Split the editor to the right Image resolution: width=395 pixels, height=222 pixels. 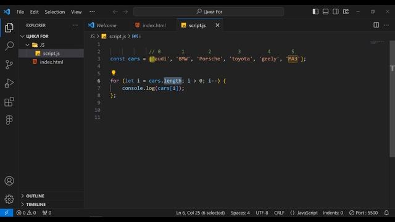(x=376, y=25)
